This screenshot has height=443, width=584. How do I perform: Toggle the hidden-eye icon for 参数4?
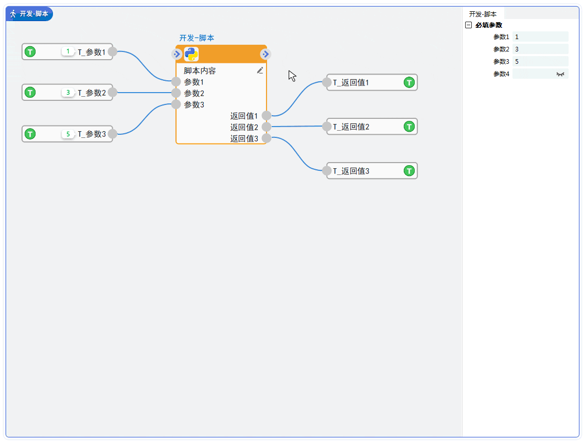point(560,74)
